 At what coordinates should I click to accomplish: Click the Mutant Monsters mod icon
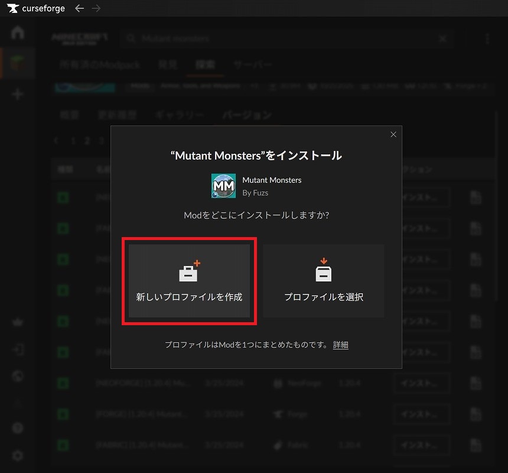click(223, 186)
